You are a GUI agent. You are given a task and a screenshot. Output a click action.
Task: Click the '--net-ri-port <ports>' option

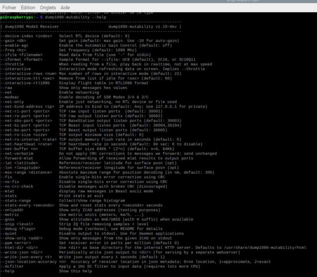25,111
